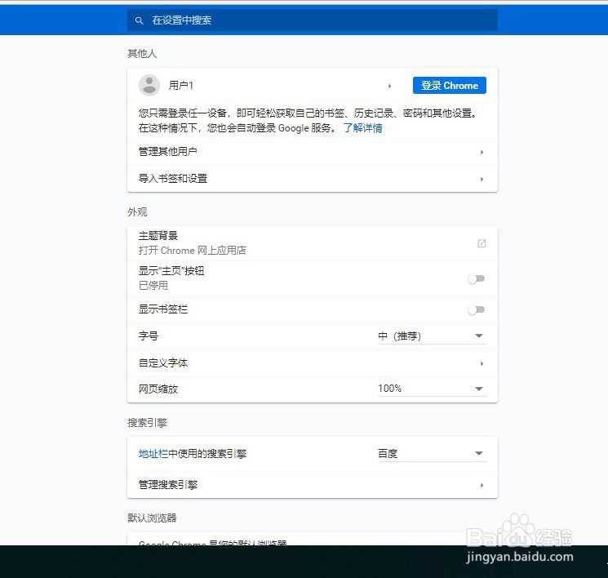This screenshot has width=608, height=578.
Task: Click the 其他人 section heading
Action: click(142, 54)
